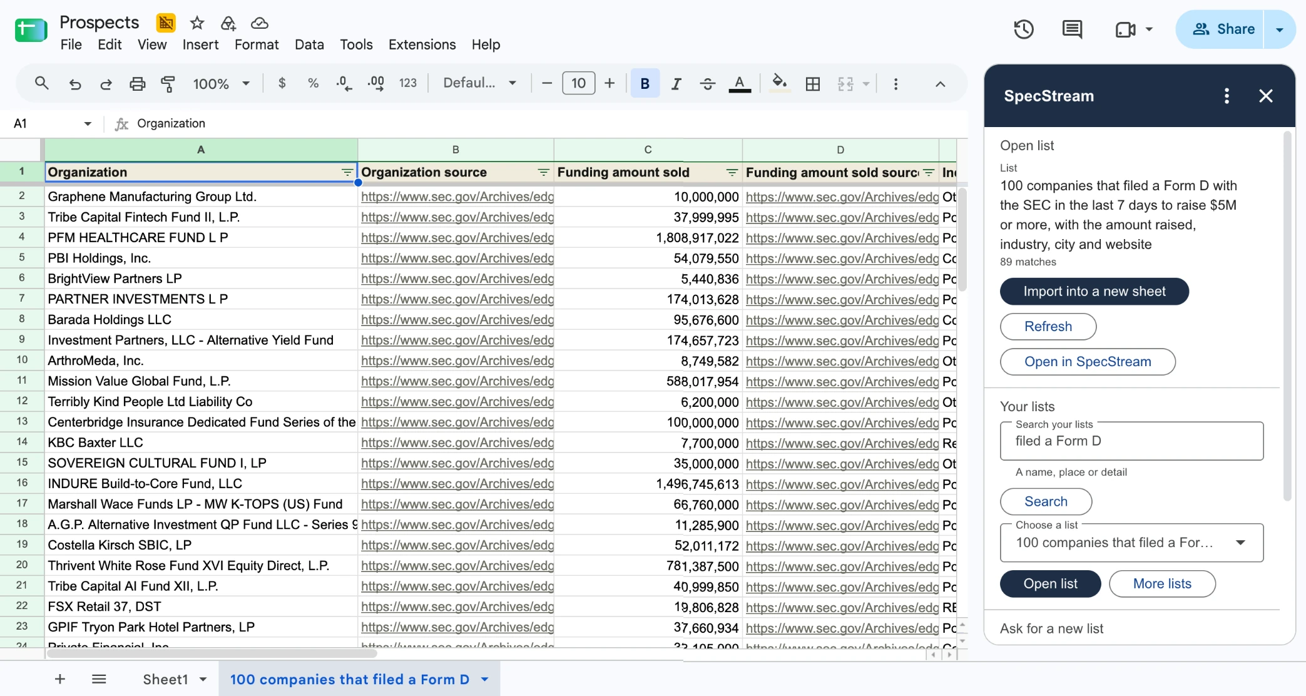Open the toolbar three-dot more options

[x=895, y=83]
